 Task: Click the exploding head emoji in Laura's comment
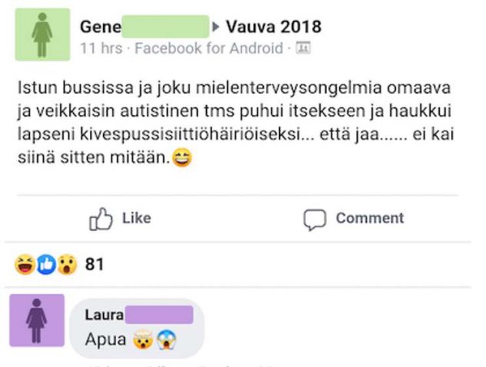[x=139, y=339]
